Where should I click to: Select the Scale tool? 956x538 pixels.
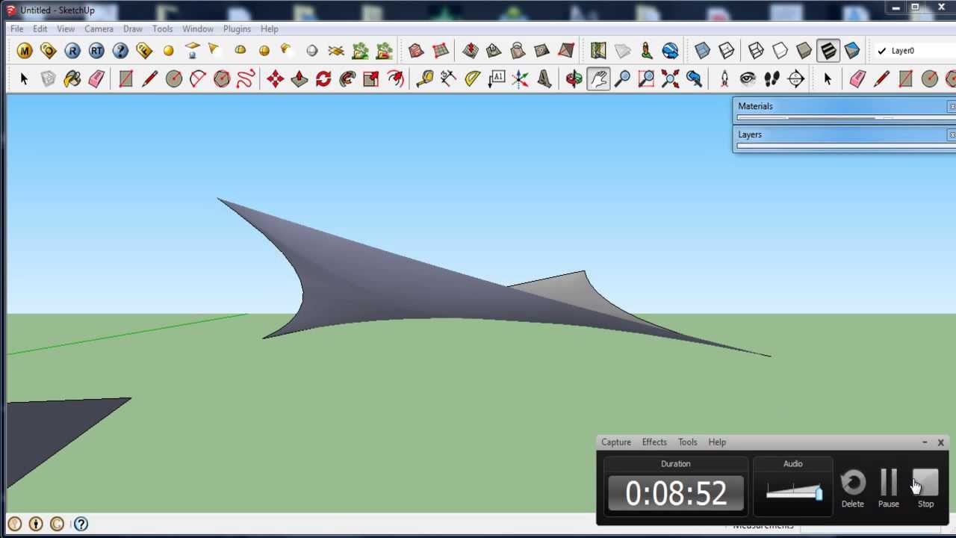(x=370, y=78)
